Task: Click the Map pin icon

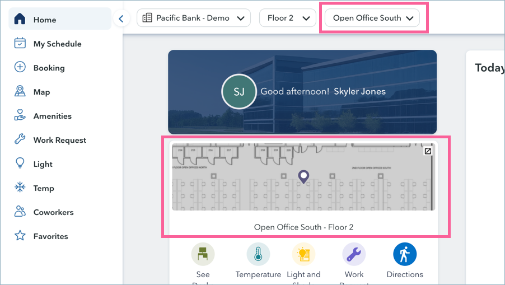Action: pyautogui.click(x=20, y=91)
